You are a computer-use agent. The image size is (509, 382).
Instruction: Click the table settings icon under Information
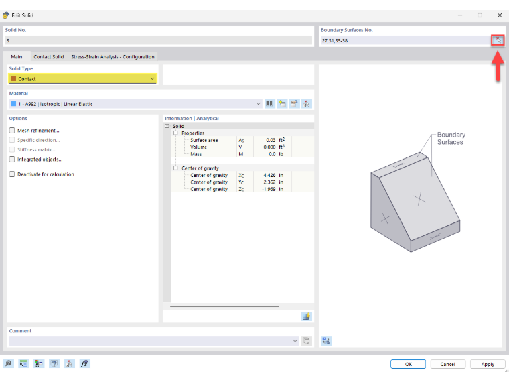(306, 316)
